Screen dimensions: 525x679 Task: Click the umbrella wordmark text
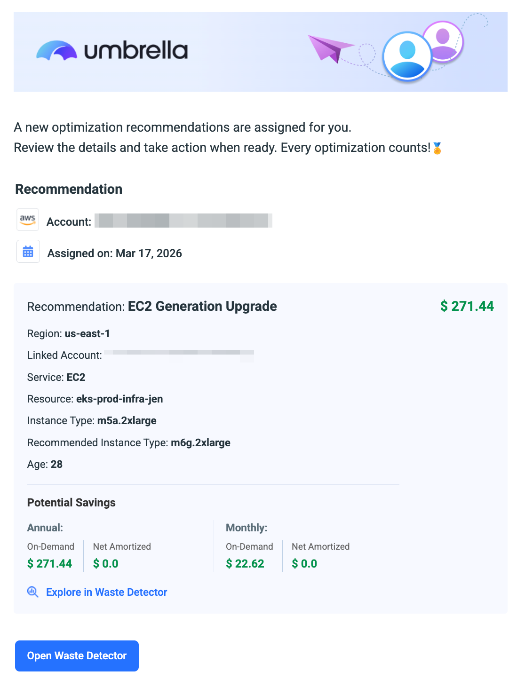pyautogui.click(x=136, y=51)
